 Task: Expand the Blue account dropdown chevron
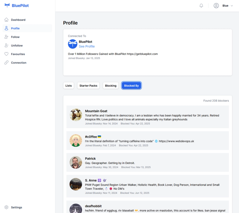[232, 6]
